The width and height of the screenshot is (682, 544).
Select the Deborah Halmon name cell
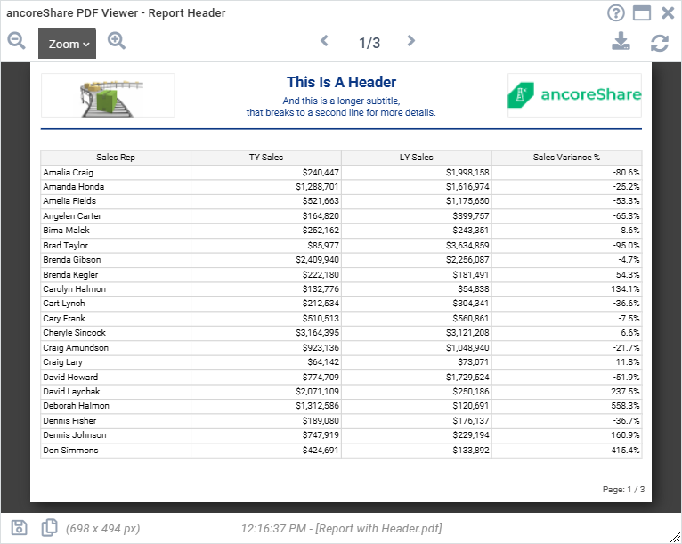116,406
